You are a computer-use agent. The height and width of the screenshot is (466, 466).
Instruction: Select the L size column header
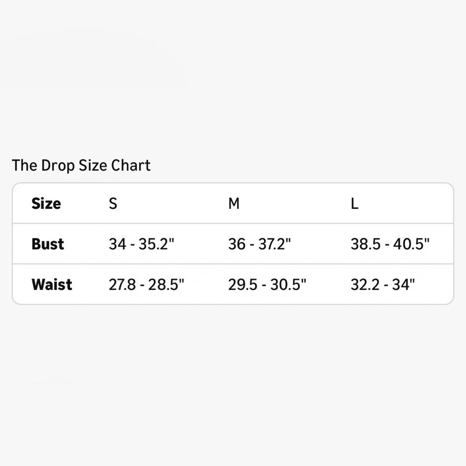coord(355,204)
